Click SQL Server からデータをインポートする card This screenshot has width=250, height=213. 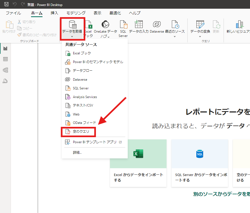(x=200, y=163)
